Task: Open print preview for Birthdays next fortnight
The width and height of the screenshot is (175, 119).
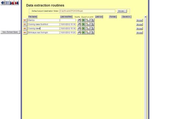Action: point(92,33)
